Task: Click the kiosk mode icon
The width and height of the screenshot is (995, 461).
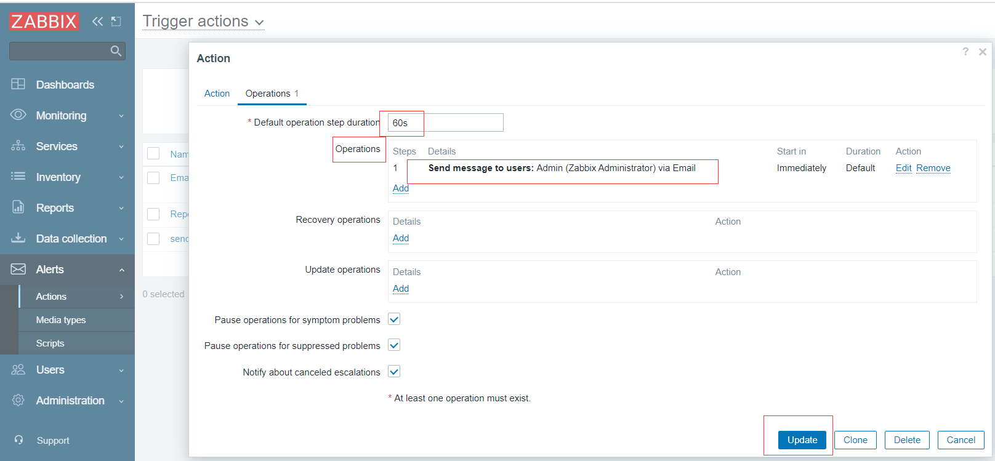Action: 116,22
